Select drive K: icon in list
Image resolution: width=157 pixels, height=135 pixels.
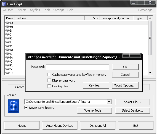pos(7,38)
